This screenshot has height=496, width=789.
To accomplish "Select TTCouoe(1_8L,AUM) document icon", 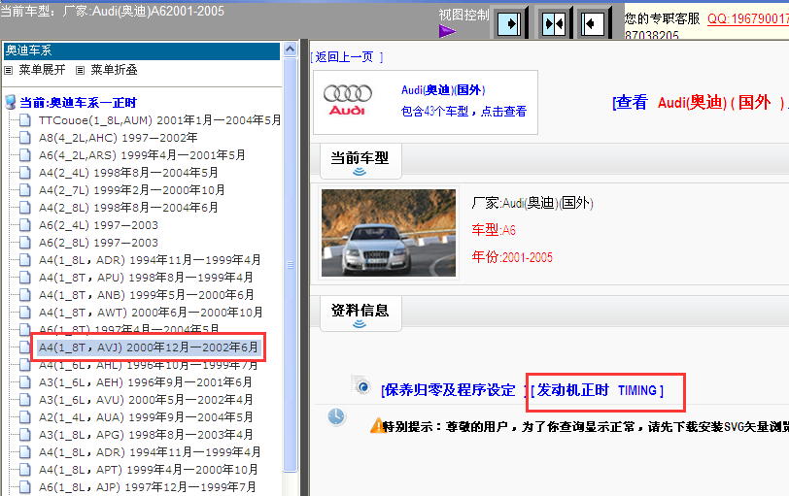I will (x=24, y=120).
